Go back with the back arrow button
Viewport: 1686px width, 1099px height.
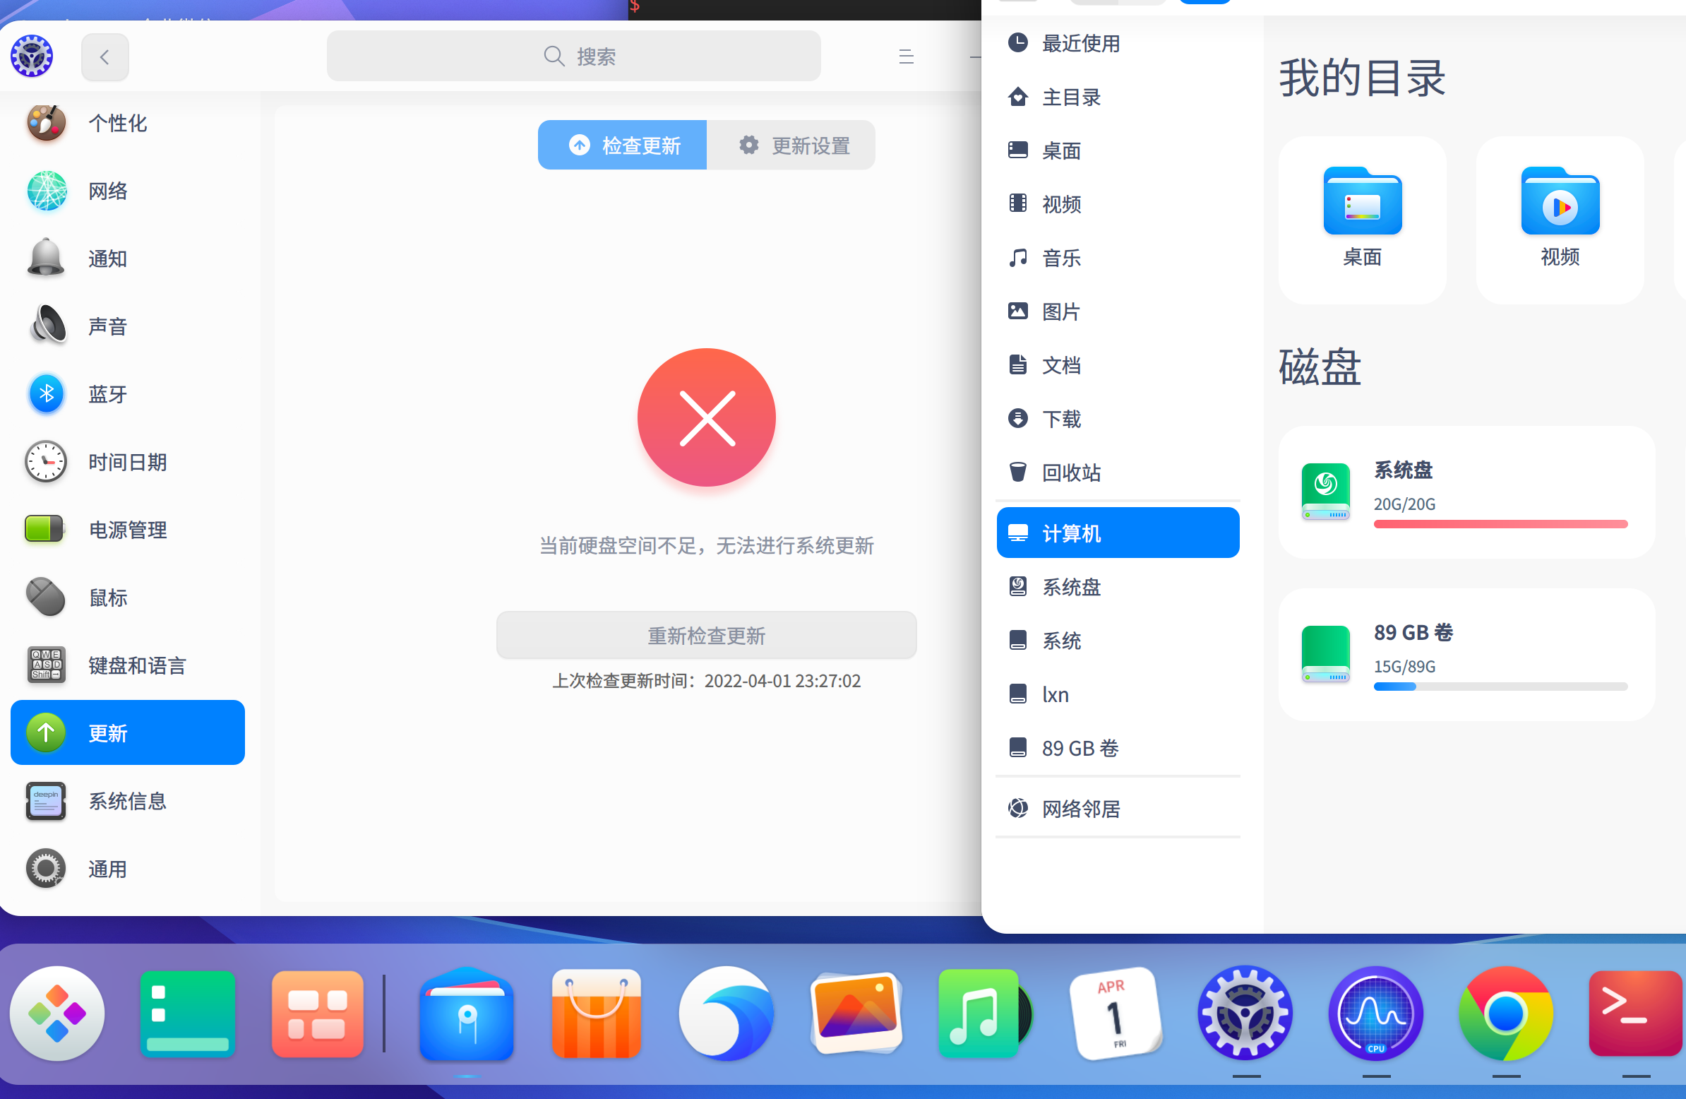104,57
